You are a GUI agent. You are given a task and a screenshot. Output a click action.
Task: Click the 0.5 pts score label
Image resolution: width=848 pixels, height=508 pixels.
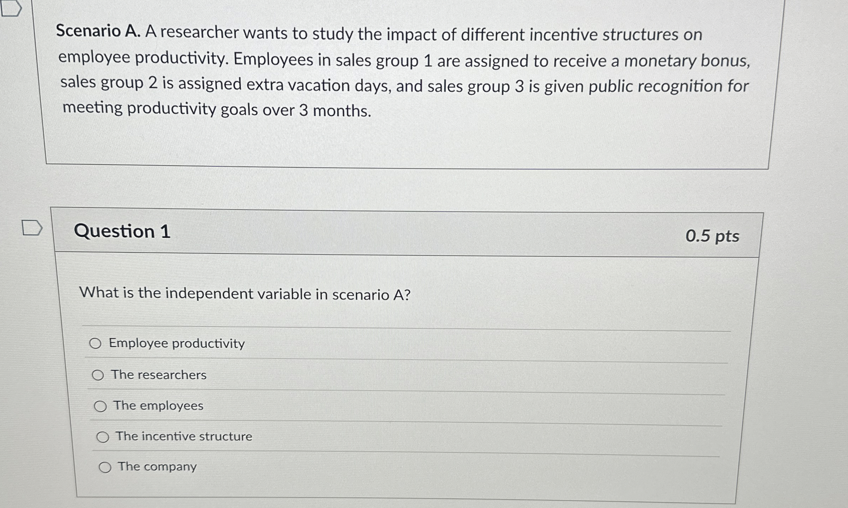coord(712,236)
